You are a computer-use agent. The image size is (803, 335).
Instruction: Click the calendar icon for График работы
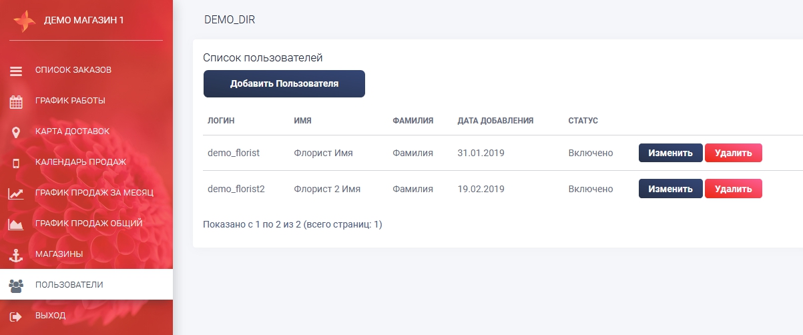click(x=16, y=101)
